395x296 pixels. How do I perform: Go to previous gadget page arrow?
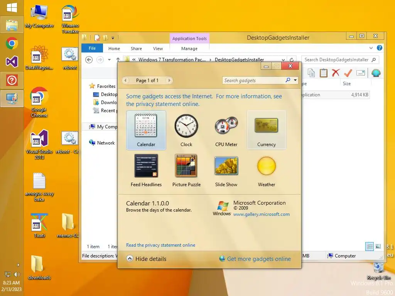pyautogui.click(x=125, y=80)
